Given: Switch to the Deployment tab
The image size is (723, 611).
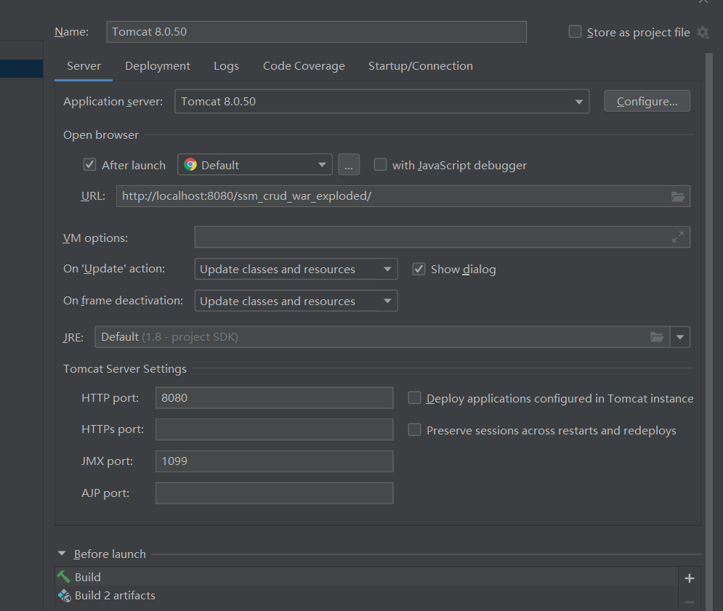Looking at the screenshot, I should [157, 66].
